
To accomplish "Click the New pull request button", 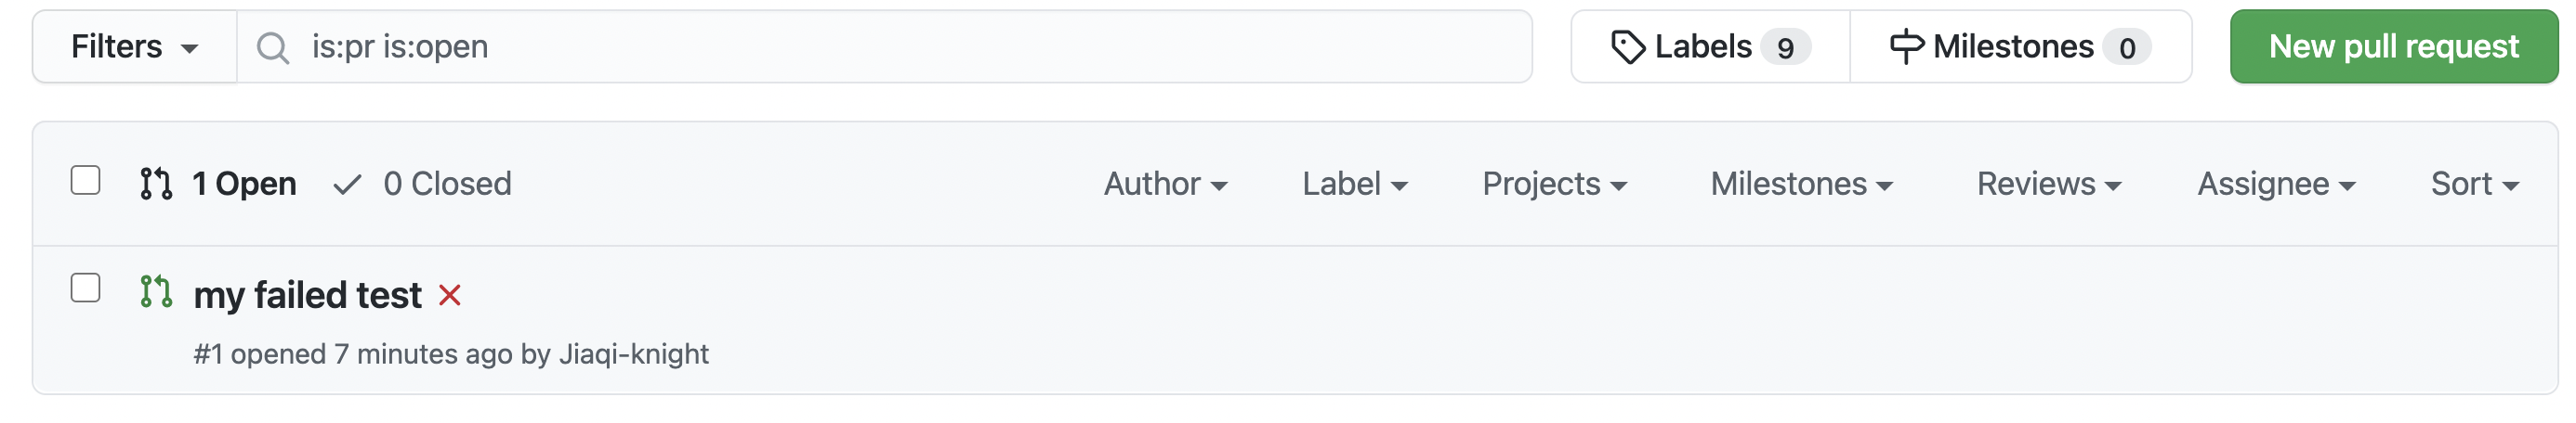I will (2393, 47).
